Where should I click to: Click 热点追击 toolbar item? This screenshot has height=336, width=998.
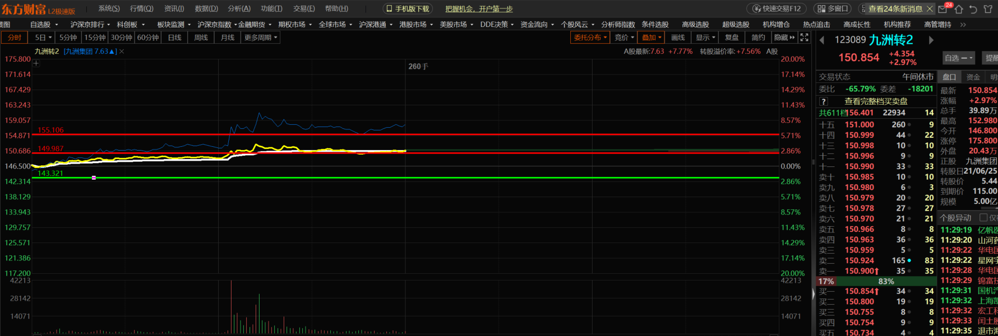coord(816,25)
